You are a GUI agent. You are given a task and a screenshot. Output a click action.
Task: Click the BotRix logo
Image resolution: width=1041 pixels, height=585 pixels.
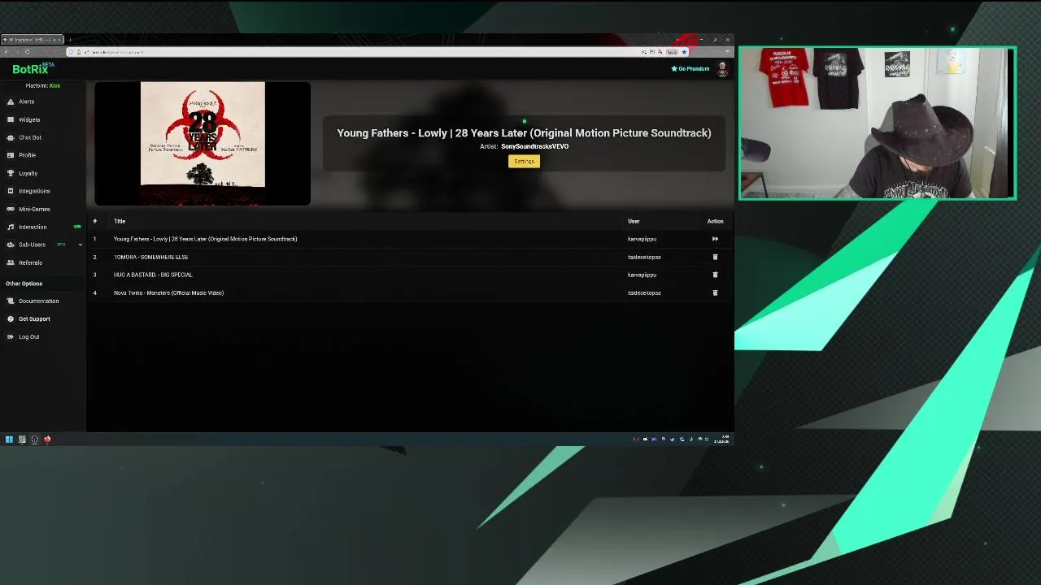point(33,69)
